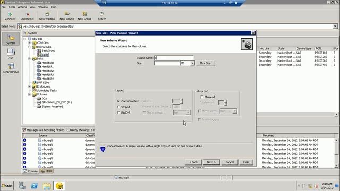The height and width of the screenshot is (191, 340).
Task: Switch to the Tasks tab
Action: pyautogui.click(x=47, y=171)
